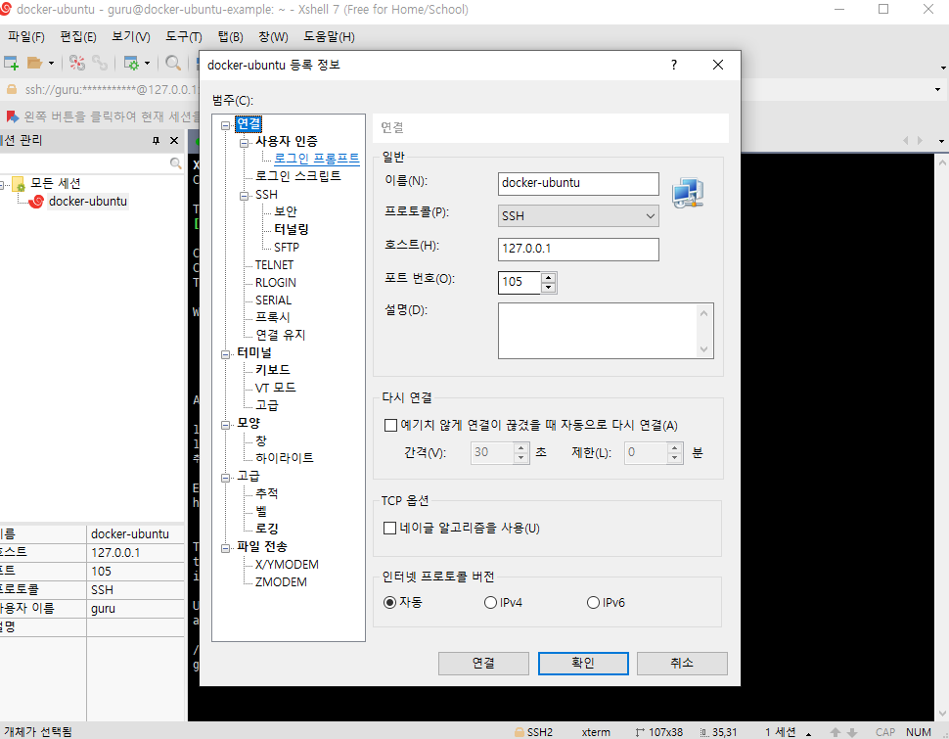Click the lock icon in address bar
This screenshot has width=949, height=739.
coord(12,90)
